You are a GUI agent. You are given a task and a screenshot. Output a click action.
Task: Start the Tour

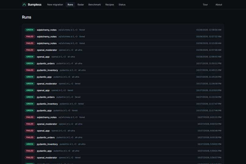205,5
